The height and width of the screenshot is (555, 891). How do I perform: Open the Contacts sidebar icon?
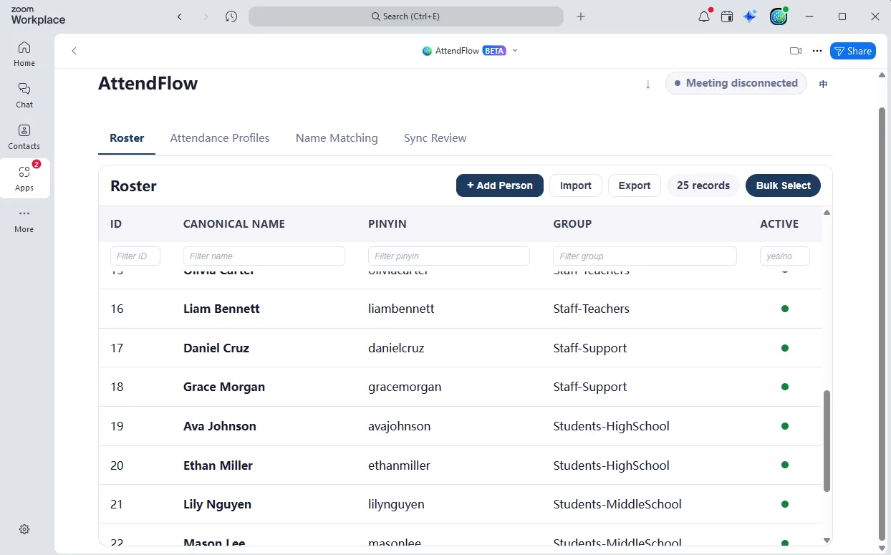click(x=24, y=137)
